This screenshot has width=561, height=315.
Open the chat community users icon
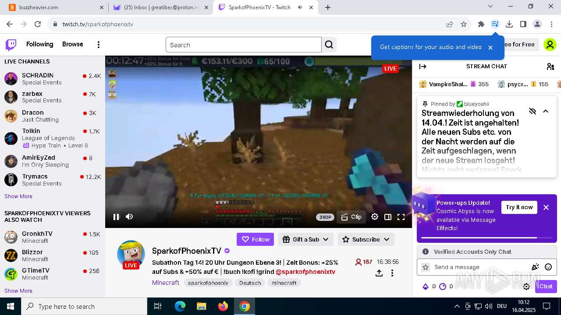click(x=550, y=66)
